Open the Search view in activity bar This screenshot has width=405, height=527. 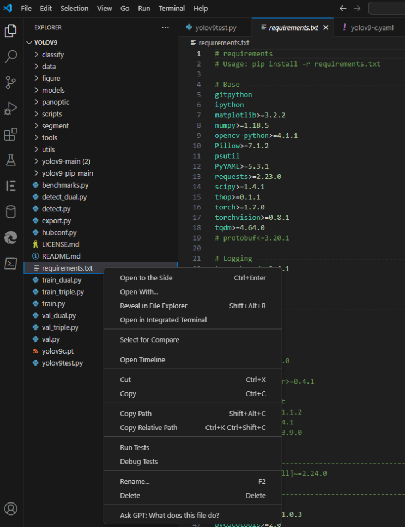point(11,56)
